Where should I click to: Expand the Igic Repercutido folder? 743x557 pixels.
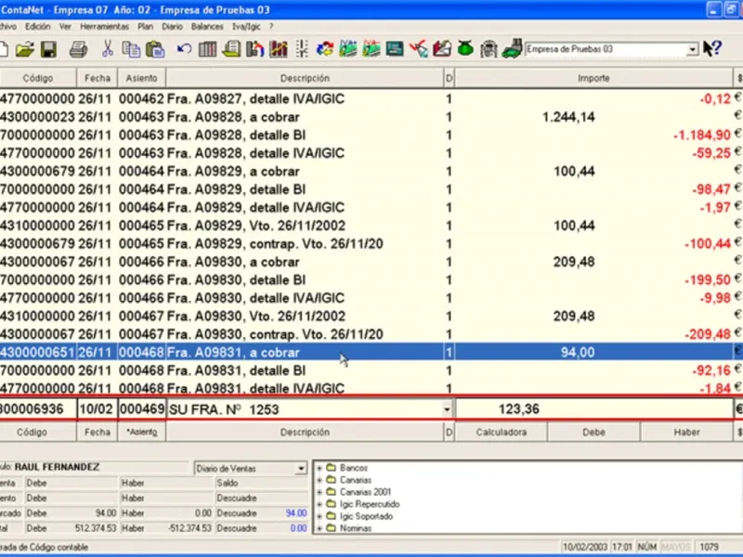[x=320, y=504]
